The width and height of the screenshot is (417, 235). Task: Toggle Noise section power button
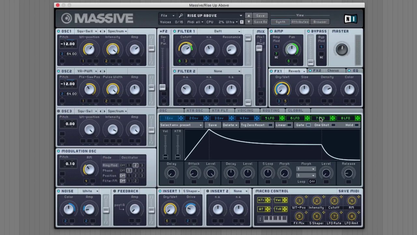(x=59, y=191)
